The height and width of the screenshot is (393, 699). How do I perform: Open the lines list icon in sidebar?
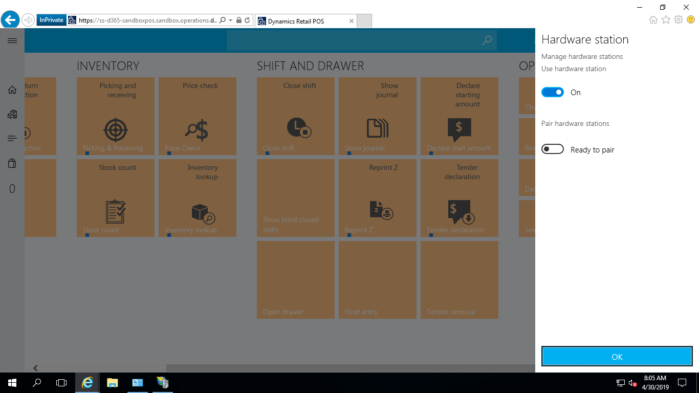point(12,139)
